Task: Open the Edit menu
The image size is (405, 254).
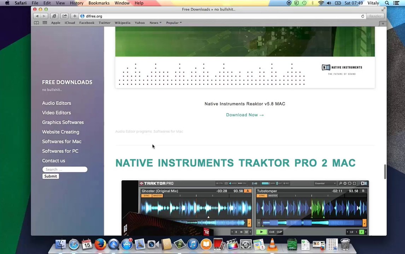Action: coord(47,3)
